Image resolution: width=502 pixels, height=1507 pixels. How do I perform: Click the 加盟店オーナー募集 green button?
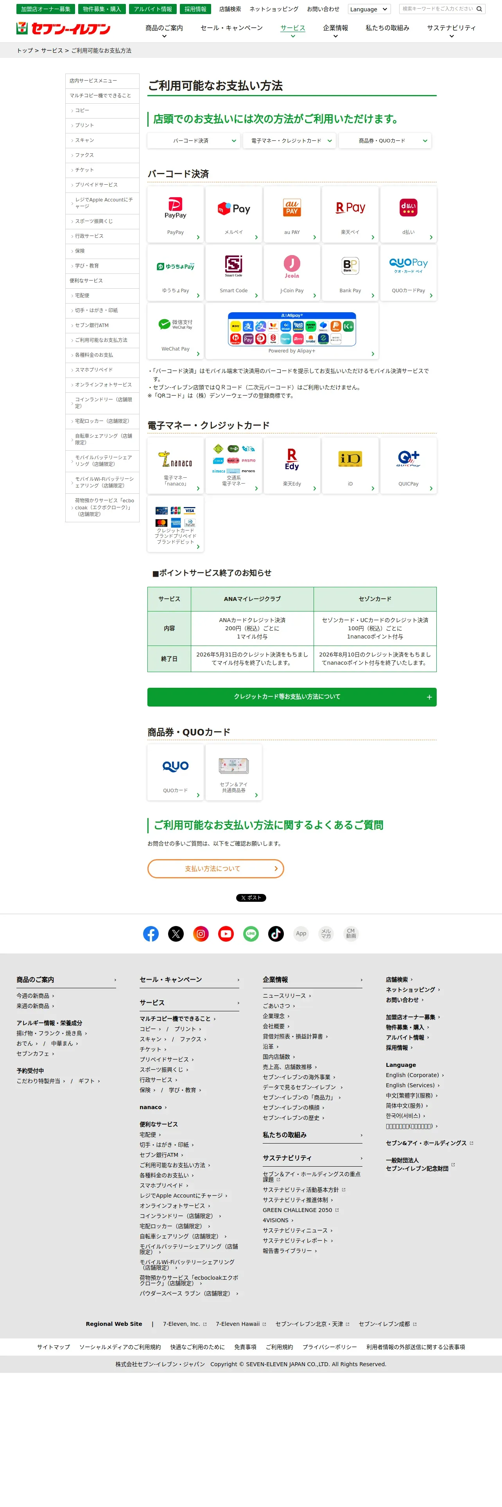[x=46, y=9]
